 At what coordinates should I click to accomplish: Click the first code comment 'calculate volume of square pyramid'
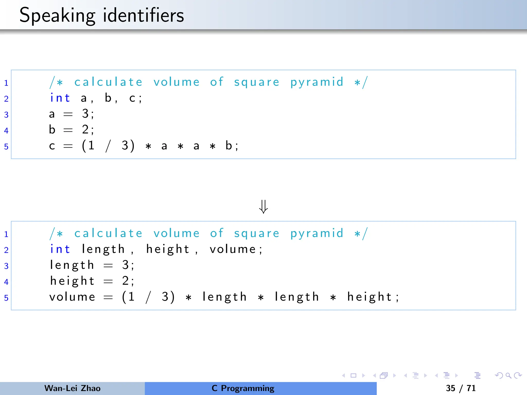[x=209, y=83]
